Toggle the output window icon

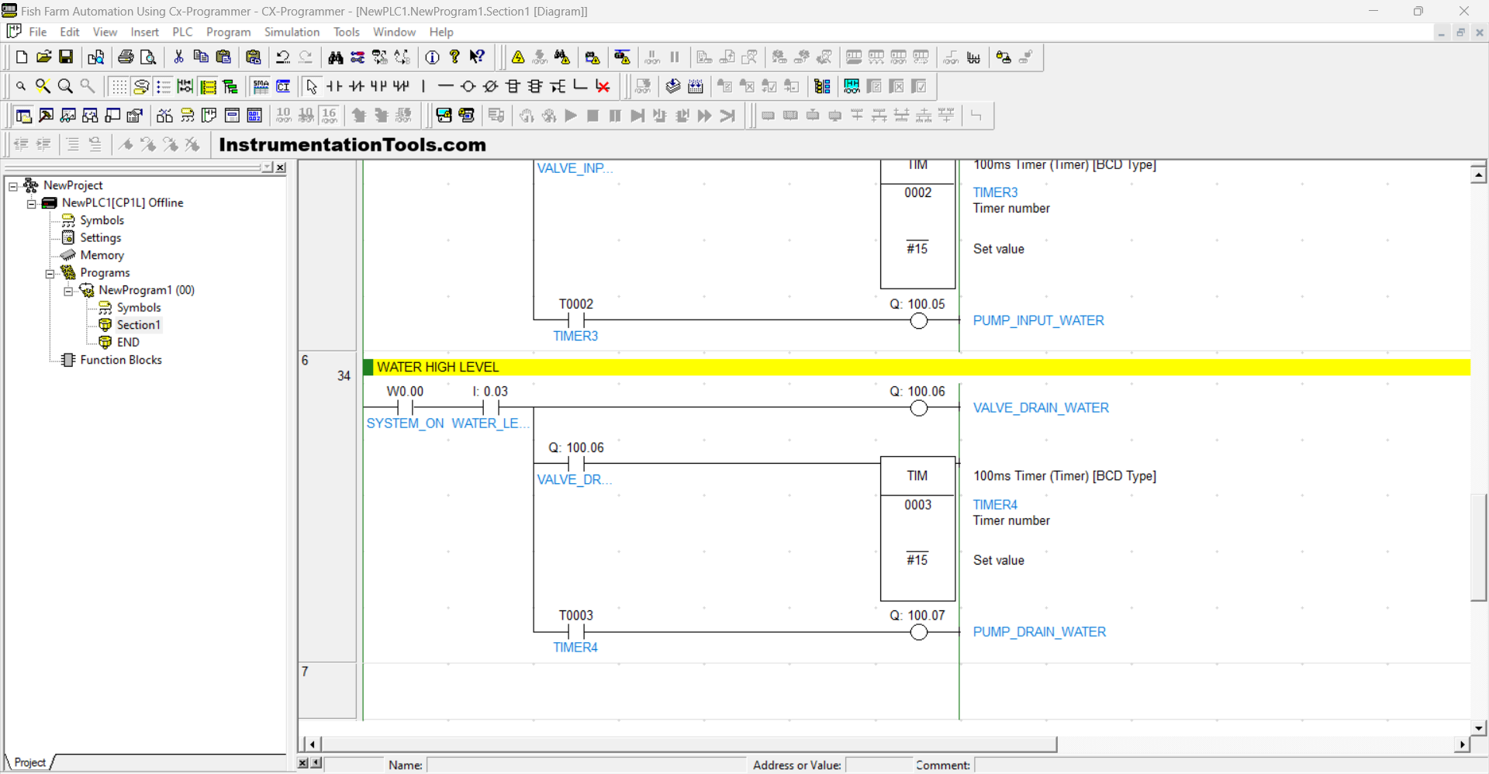coord(47,116)
